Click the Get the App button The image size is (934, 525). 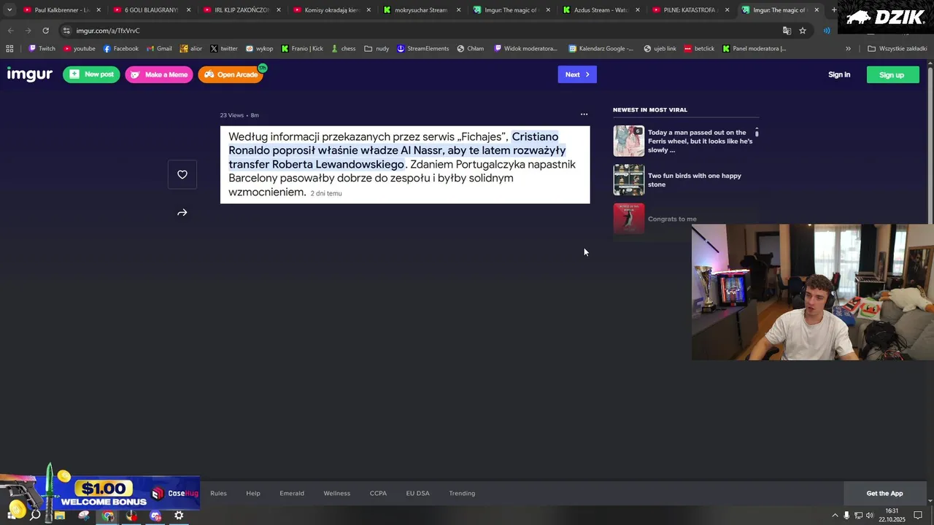point(884,493)
